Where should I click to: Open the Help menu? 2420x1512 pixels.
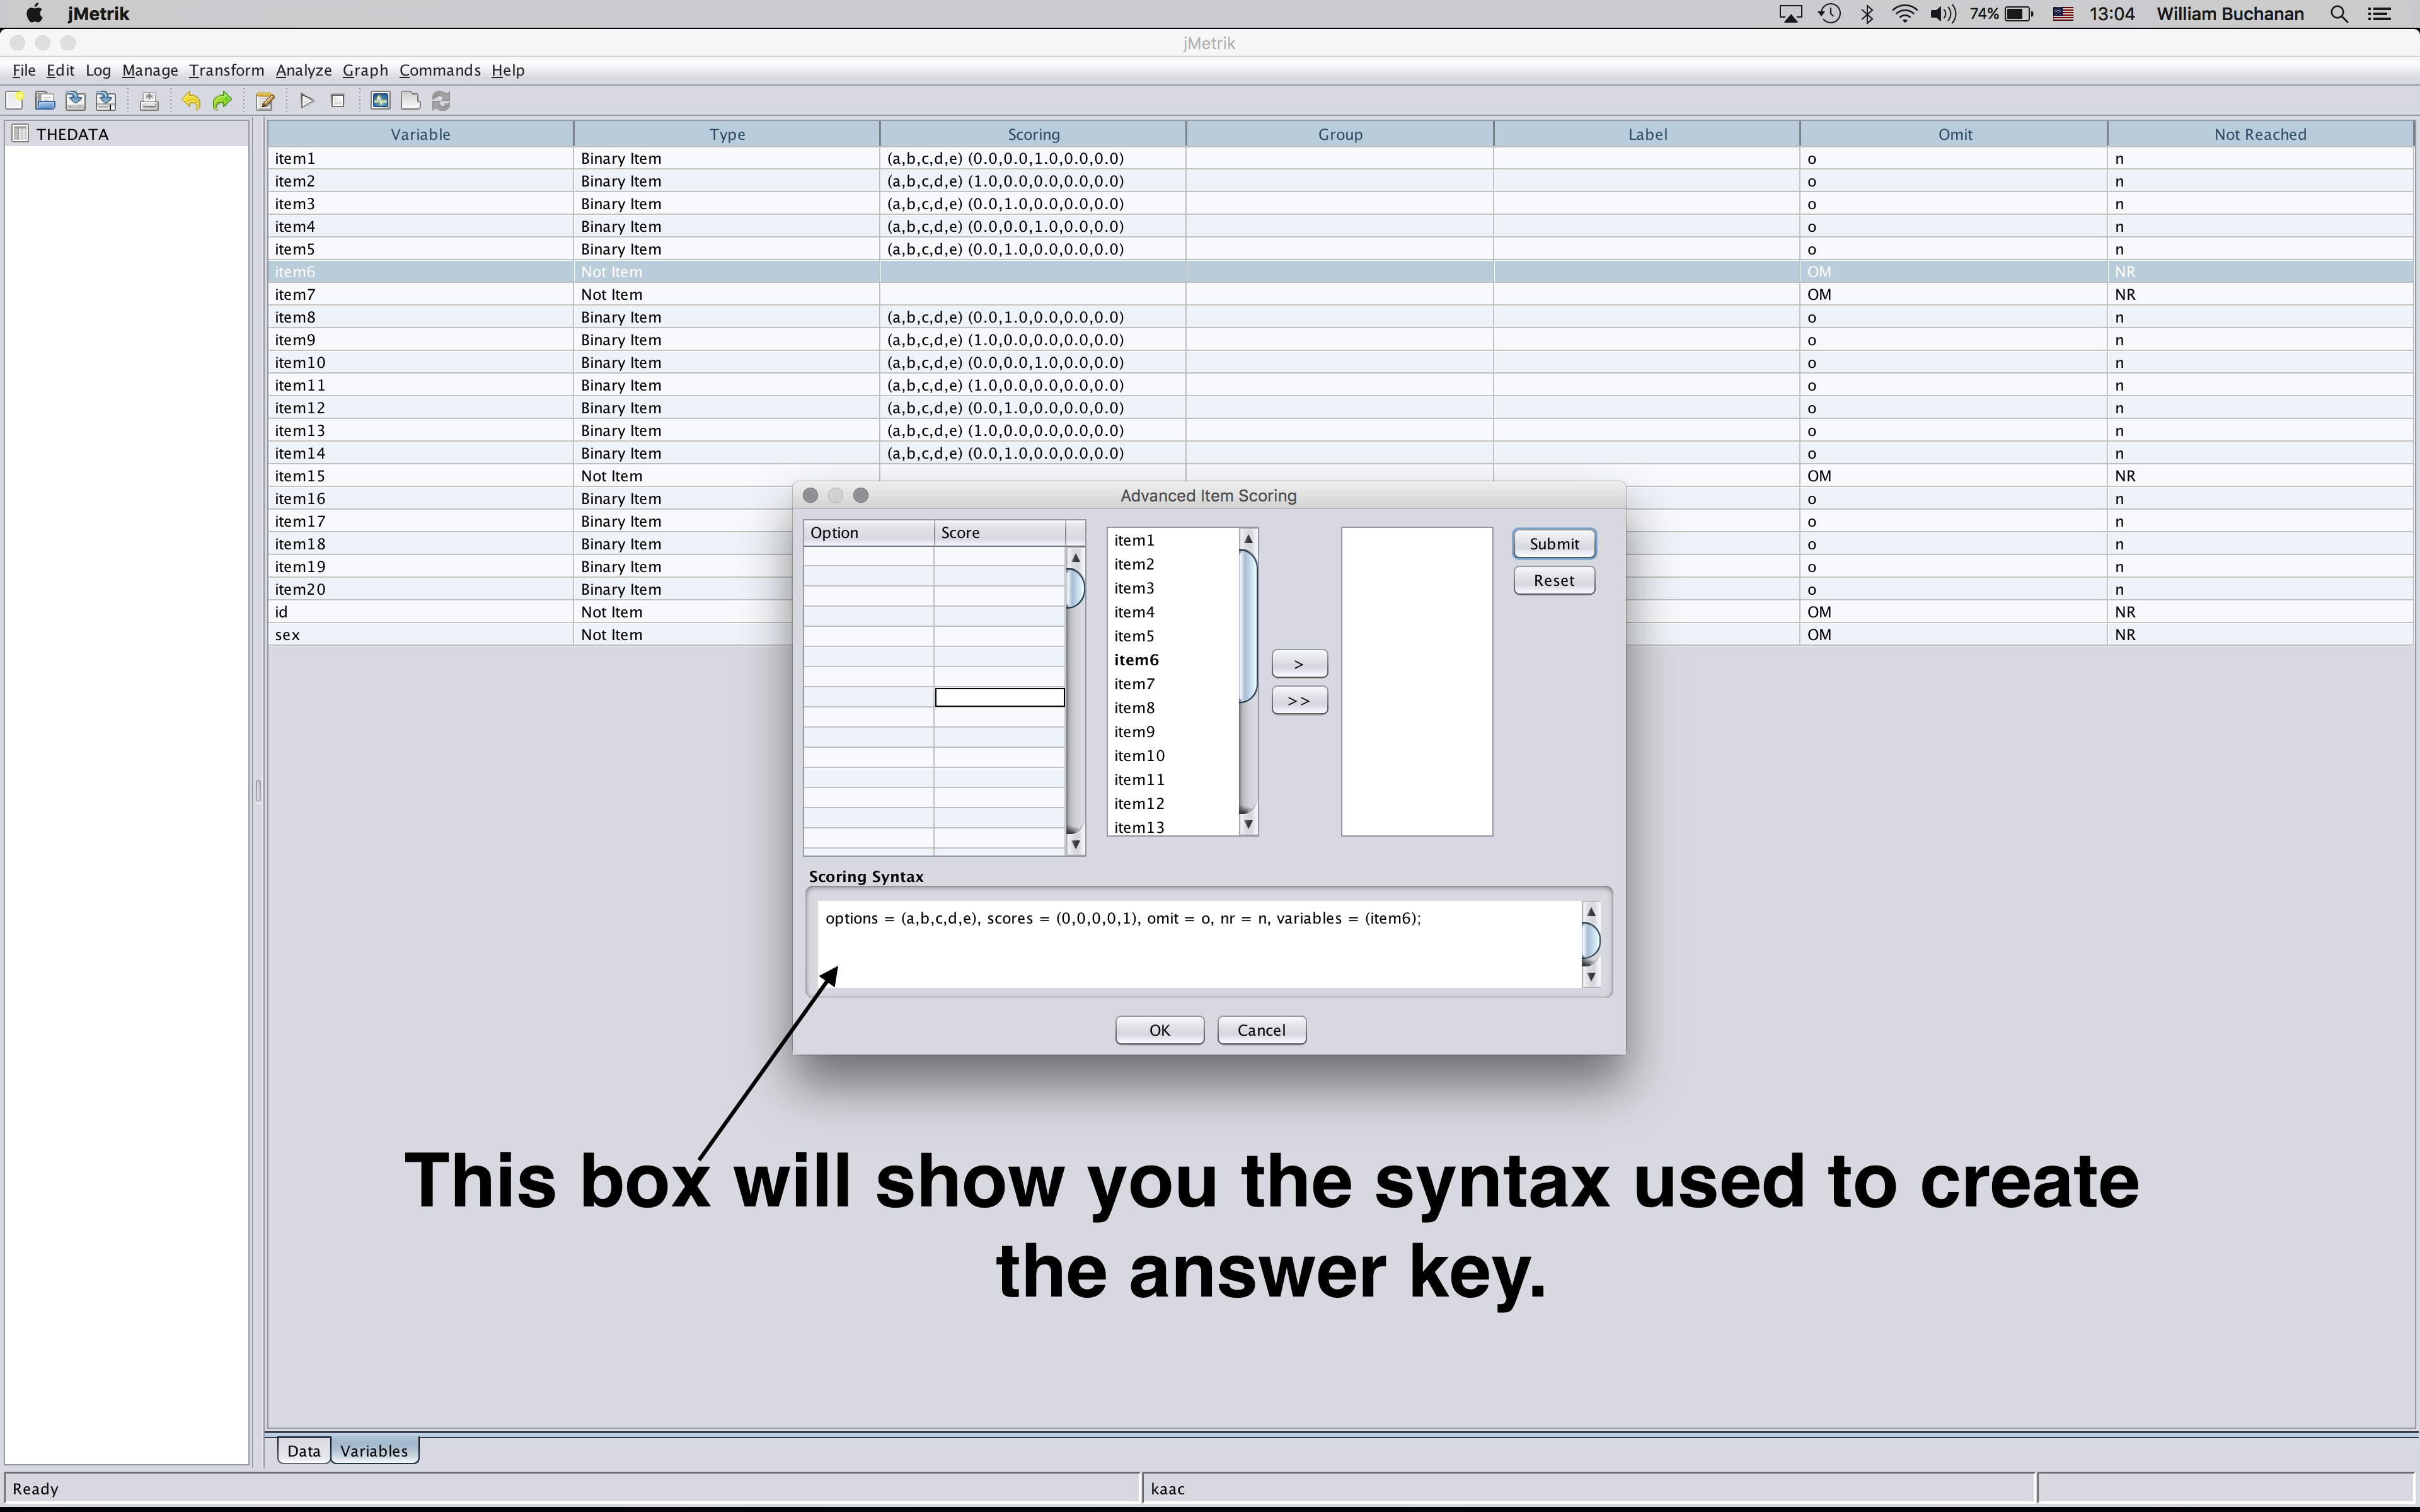click(508, 70)
